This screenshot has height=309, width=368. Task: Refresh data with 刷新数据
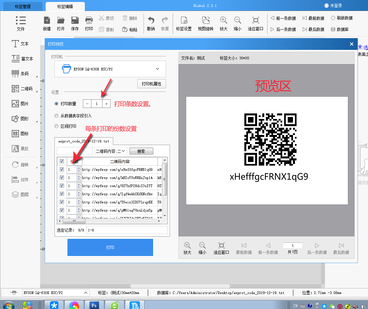342,18
